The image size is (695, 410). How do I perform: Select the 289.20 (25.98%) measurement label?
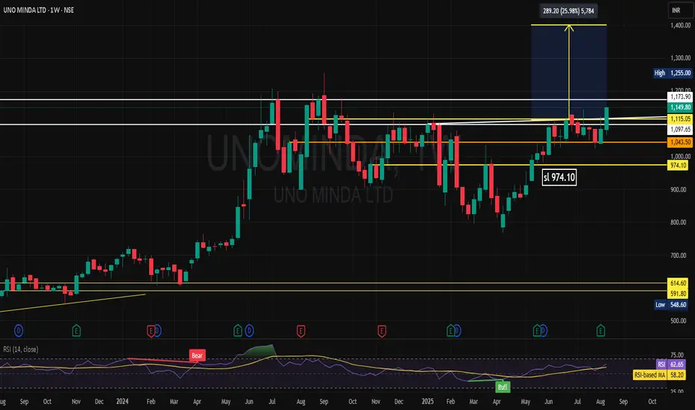(569, 10)
